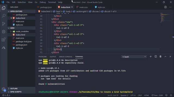
Task: Open the Extensions view icon
Action: pyautogui.click(x=4, y=40)
